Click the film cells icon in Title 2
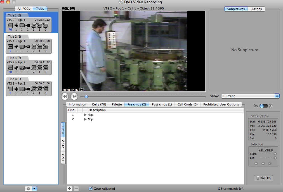 [10, 47]
